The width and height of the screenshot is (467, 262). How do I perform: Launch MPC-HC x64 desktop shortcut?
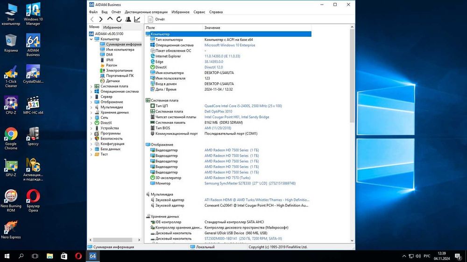(x=33, y=105)
